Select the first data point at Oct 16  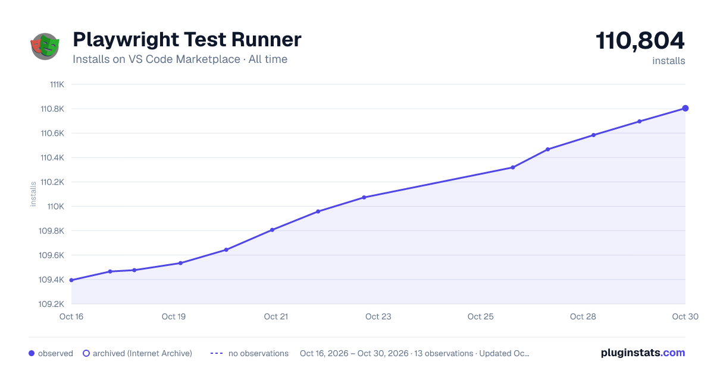click(71, 280)
